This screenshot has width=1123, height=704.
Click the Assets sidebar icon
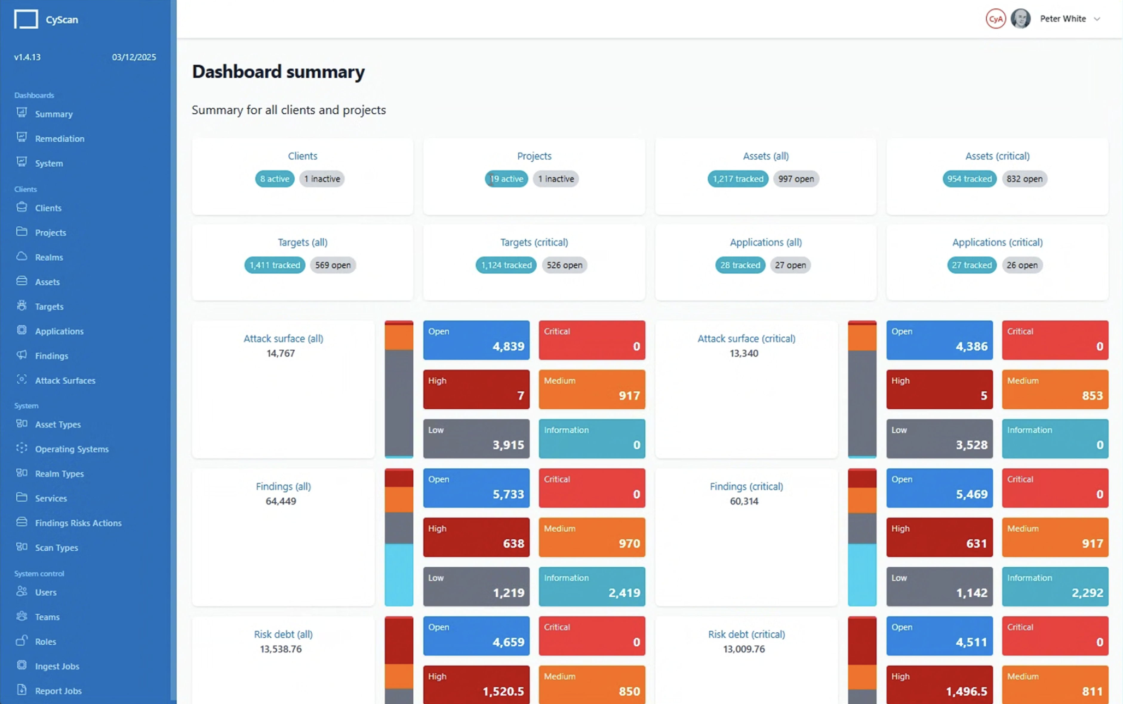click(21, 281)
